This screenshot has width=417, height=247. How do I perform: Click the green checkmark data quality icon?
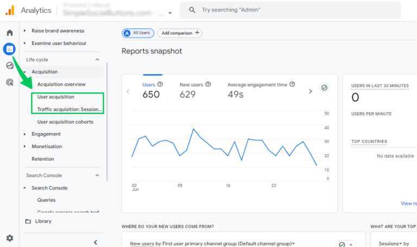click(324, 88)
